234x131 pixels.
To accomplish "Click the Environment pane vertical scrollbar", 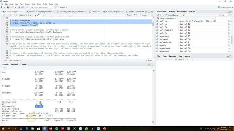I will (231, 36).
